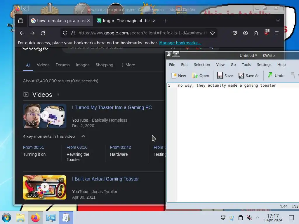Go back in Firefox history
The image size is (299, 224).
[22, 33]
